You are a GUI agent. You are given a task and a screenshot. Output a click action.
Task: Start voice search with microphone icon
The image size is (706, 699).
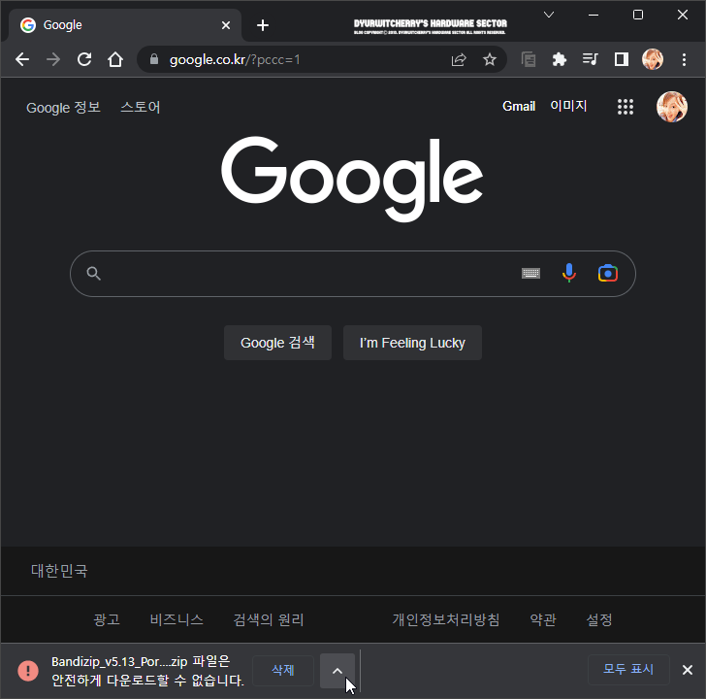pyautogui.click(x=569, y=273)
